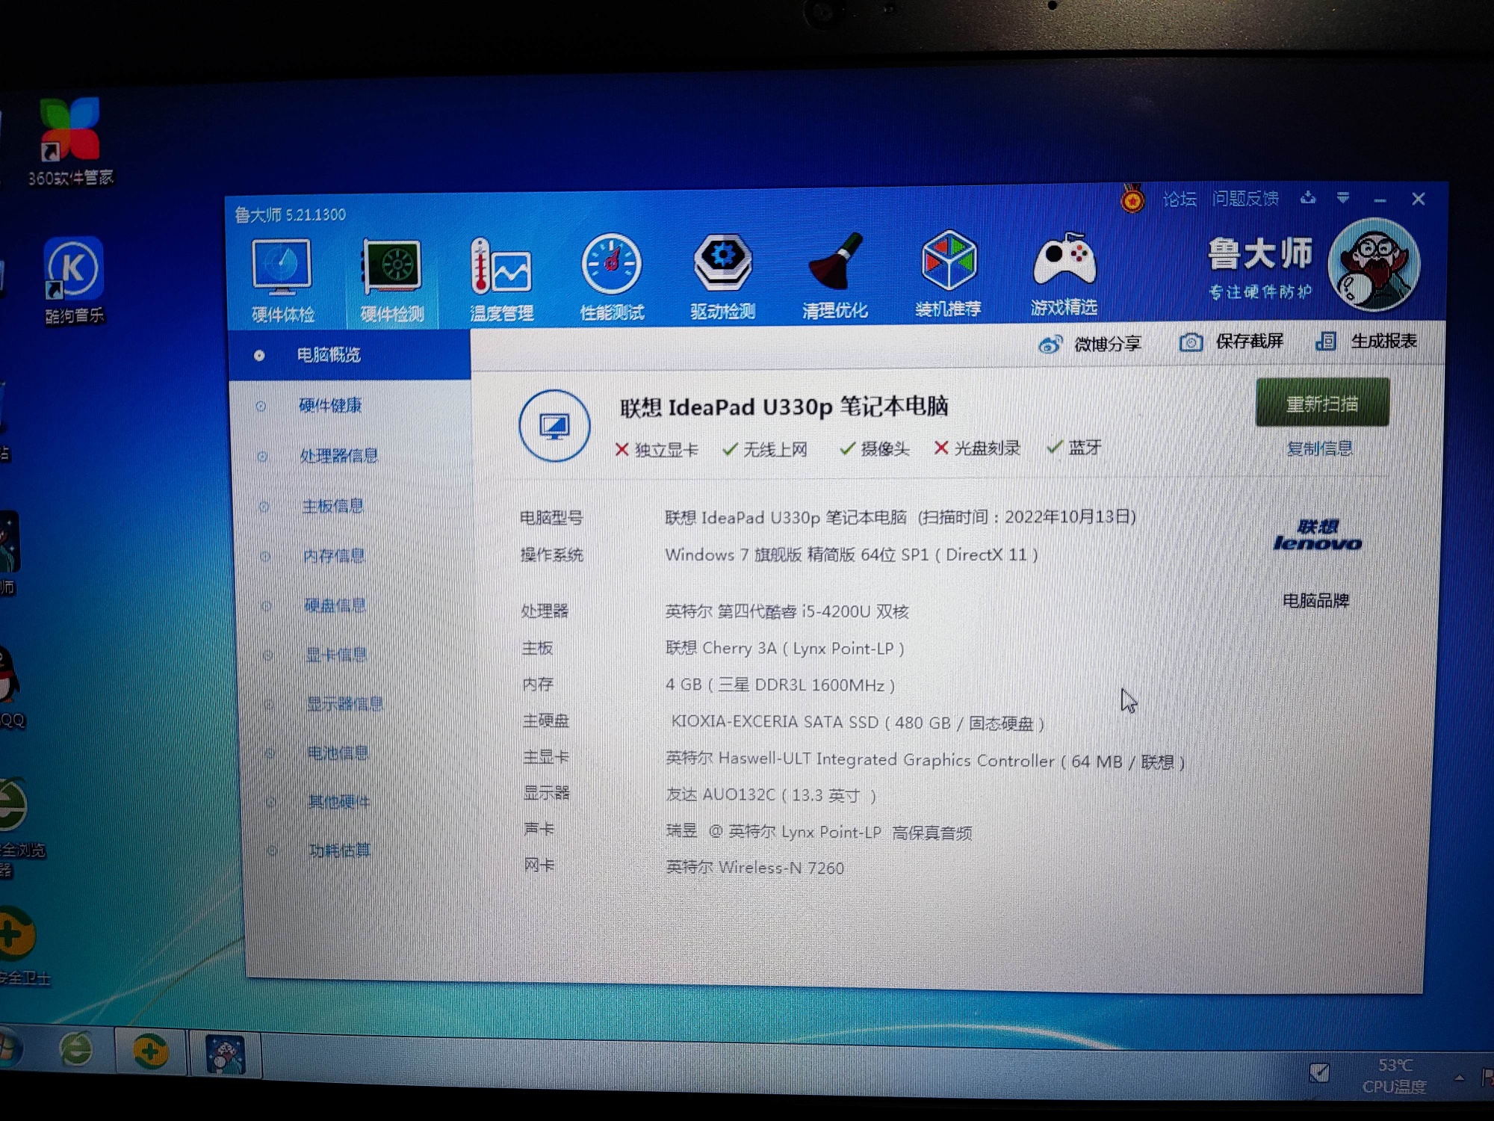Minimize the 鲁大师 window
1494x1121 pixels.
tap(1380, 200)
